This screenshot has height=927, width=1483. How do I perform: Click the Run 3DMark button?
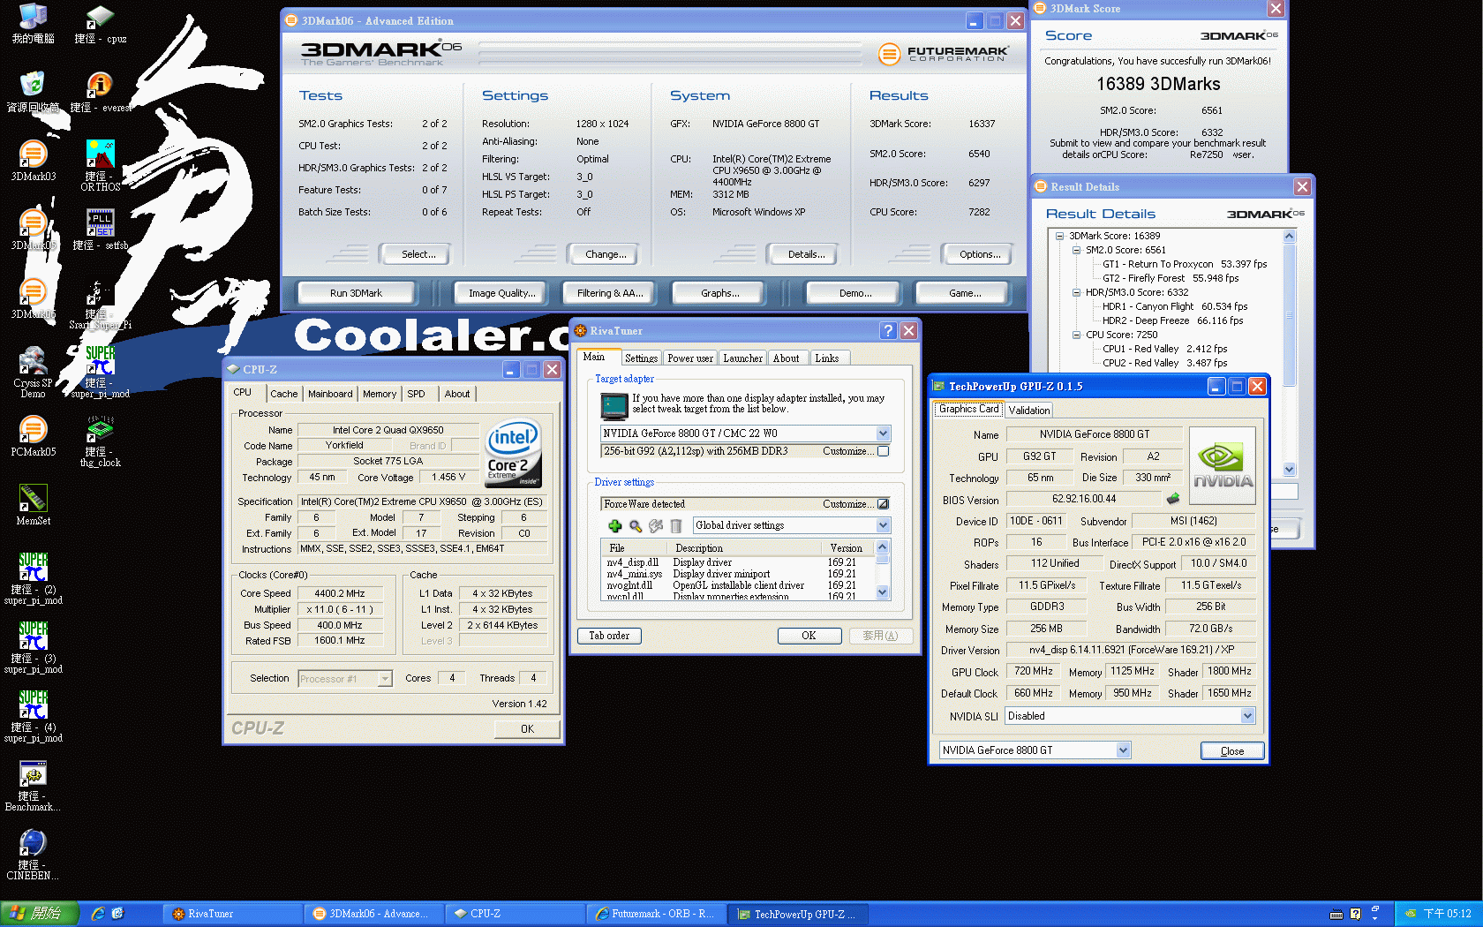coord(356,293)
